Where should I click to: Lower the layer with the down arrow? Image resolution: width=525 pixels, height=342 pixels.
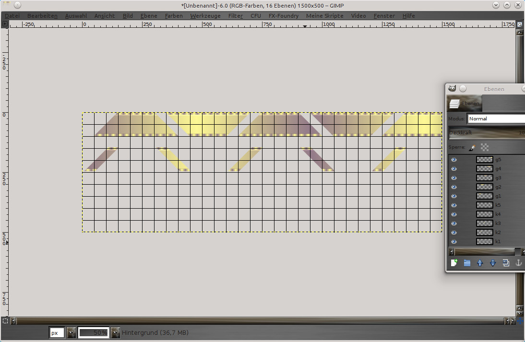(493, 263)
